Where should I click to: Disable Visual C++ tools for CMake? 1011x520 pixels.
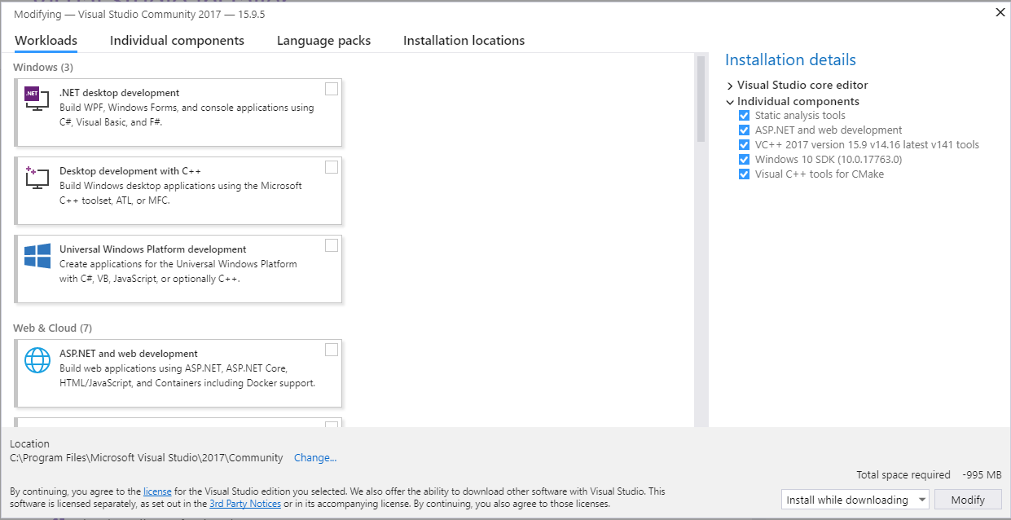pos(744,174)
